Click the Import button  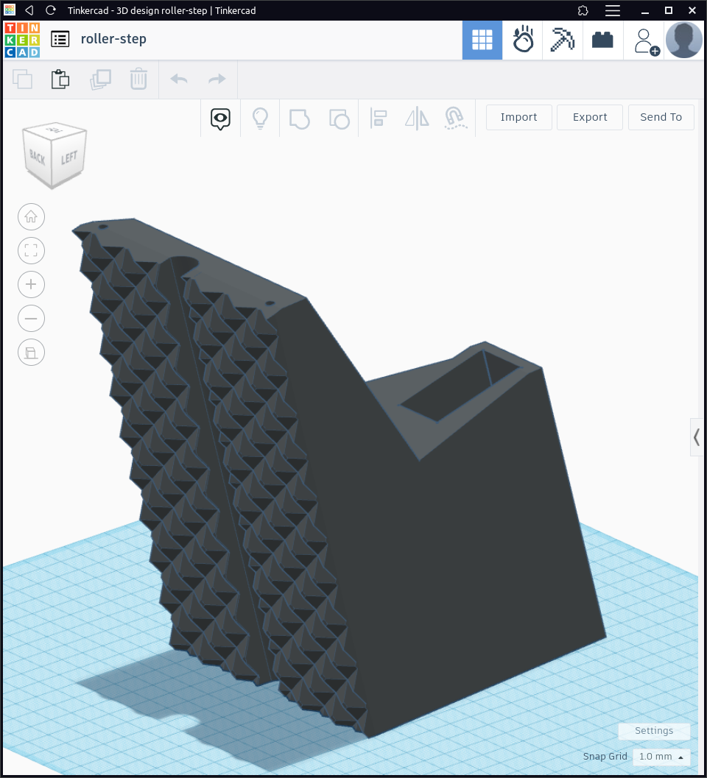pos(518,117)
